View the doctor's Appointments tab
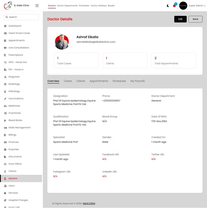Screen dimensions: 207x208 coord(99,81)
